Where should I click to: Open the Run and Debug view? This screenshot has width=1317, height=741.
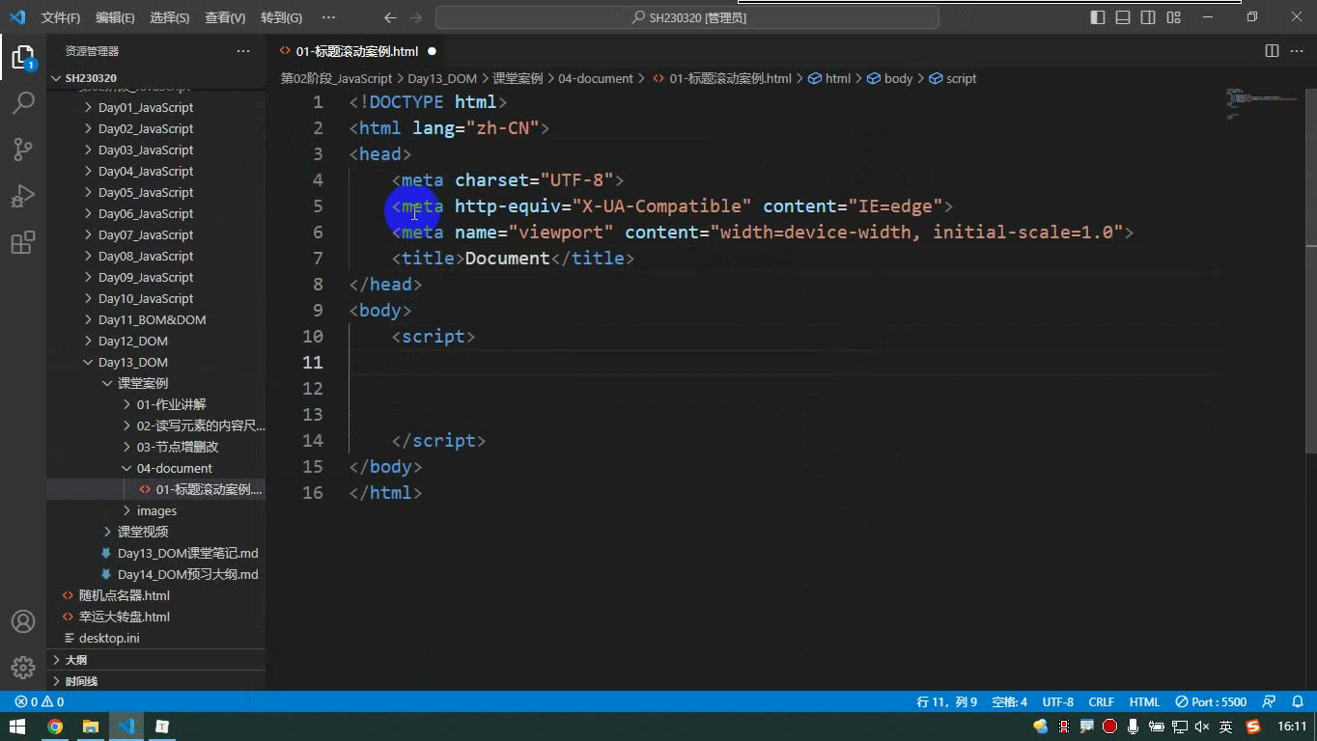pos(23,196)
